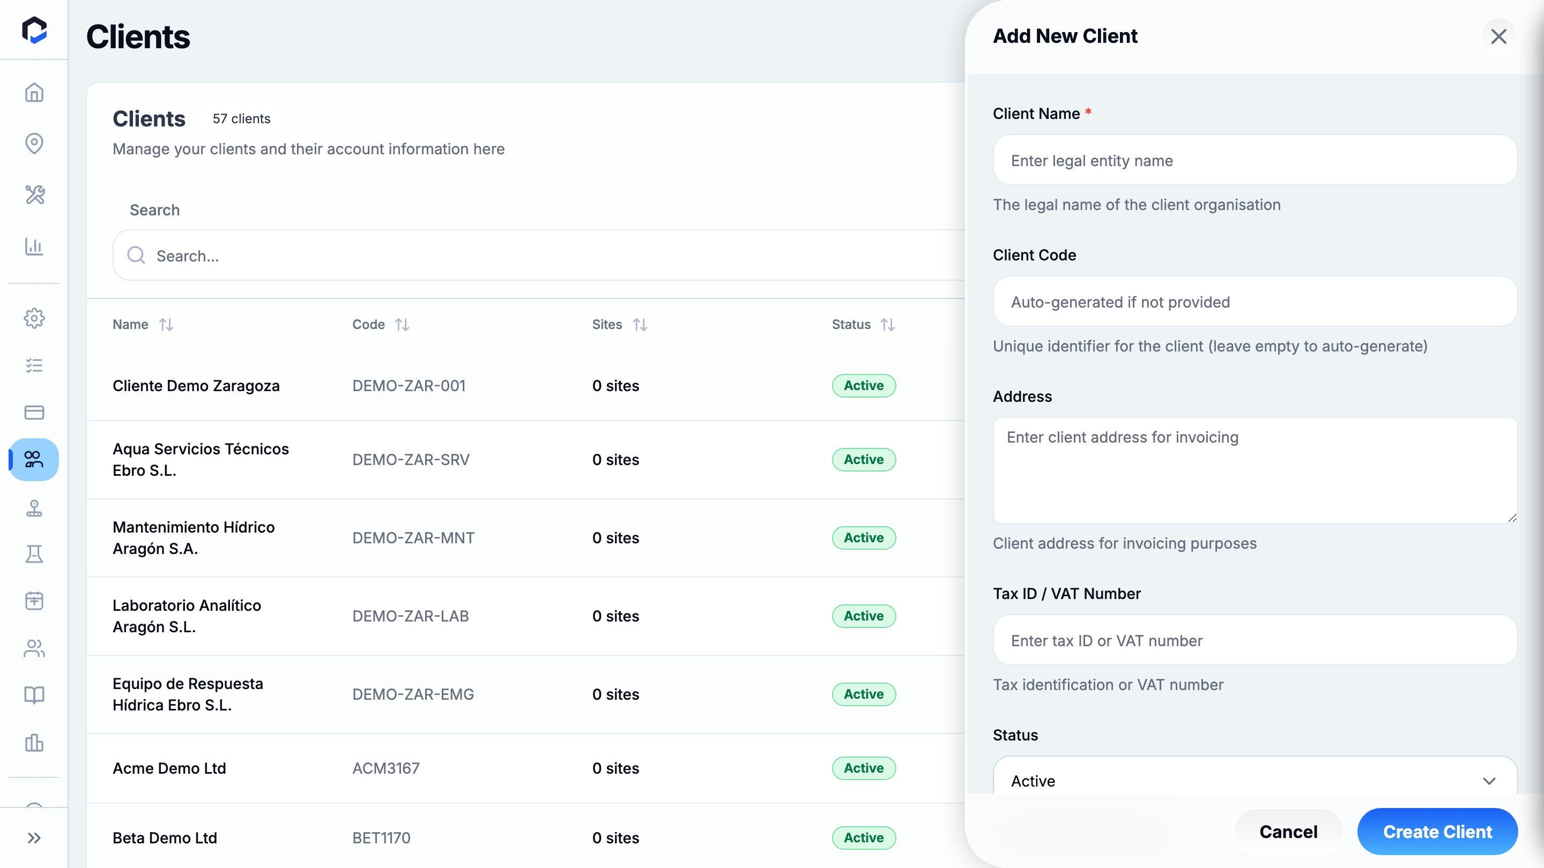Click Active badge for Cliente Demo Zaragoza

pyautogui.click(x=864, y=386)
